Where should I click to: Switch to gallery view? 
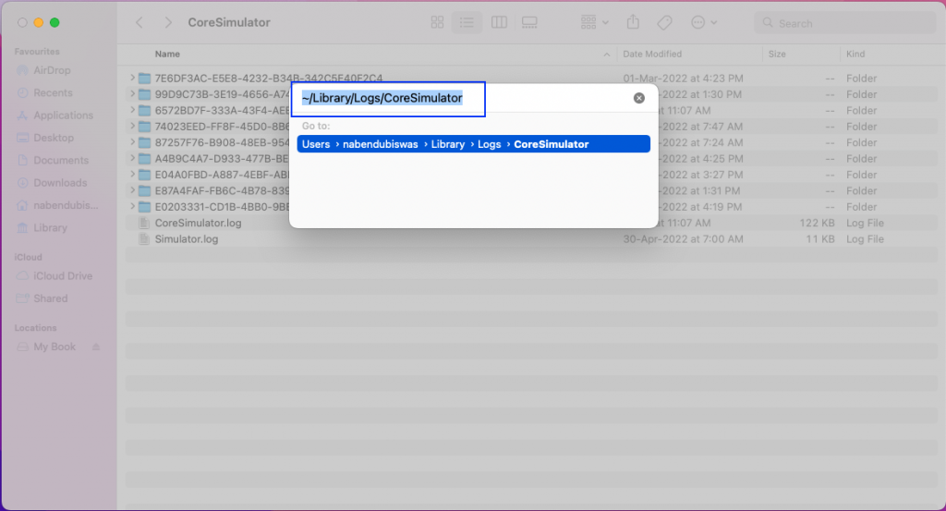pyautogui.click(x=529, y=23)
